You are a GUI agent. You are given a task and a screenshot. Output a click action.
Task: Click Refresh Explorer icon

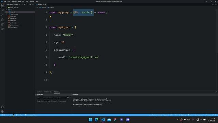pos(28,4)
